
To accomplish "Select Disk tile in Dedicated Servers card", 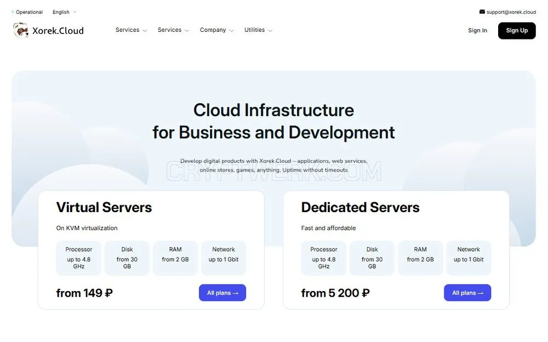I will [x=372, y=258].
